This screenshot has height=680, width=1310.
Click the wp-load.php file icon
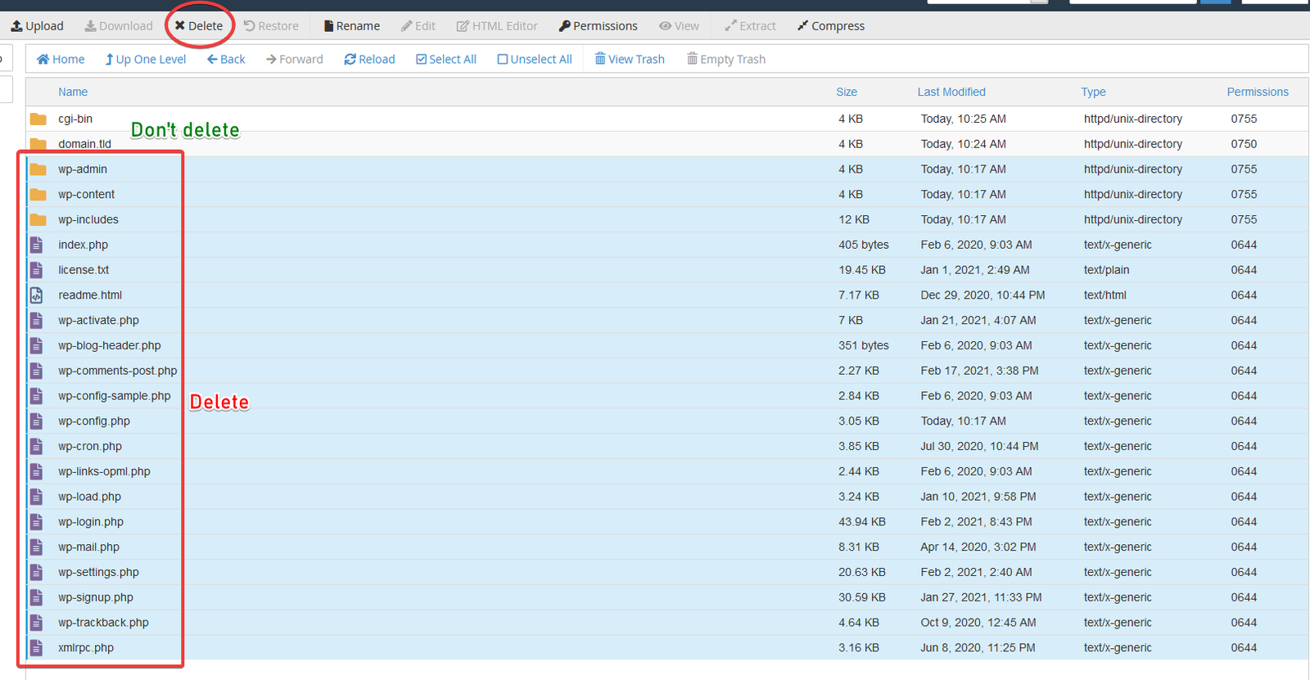37,497
